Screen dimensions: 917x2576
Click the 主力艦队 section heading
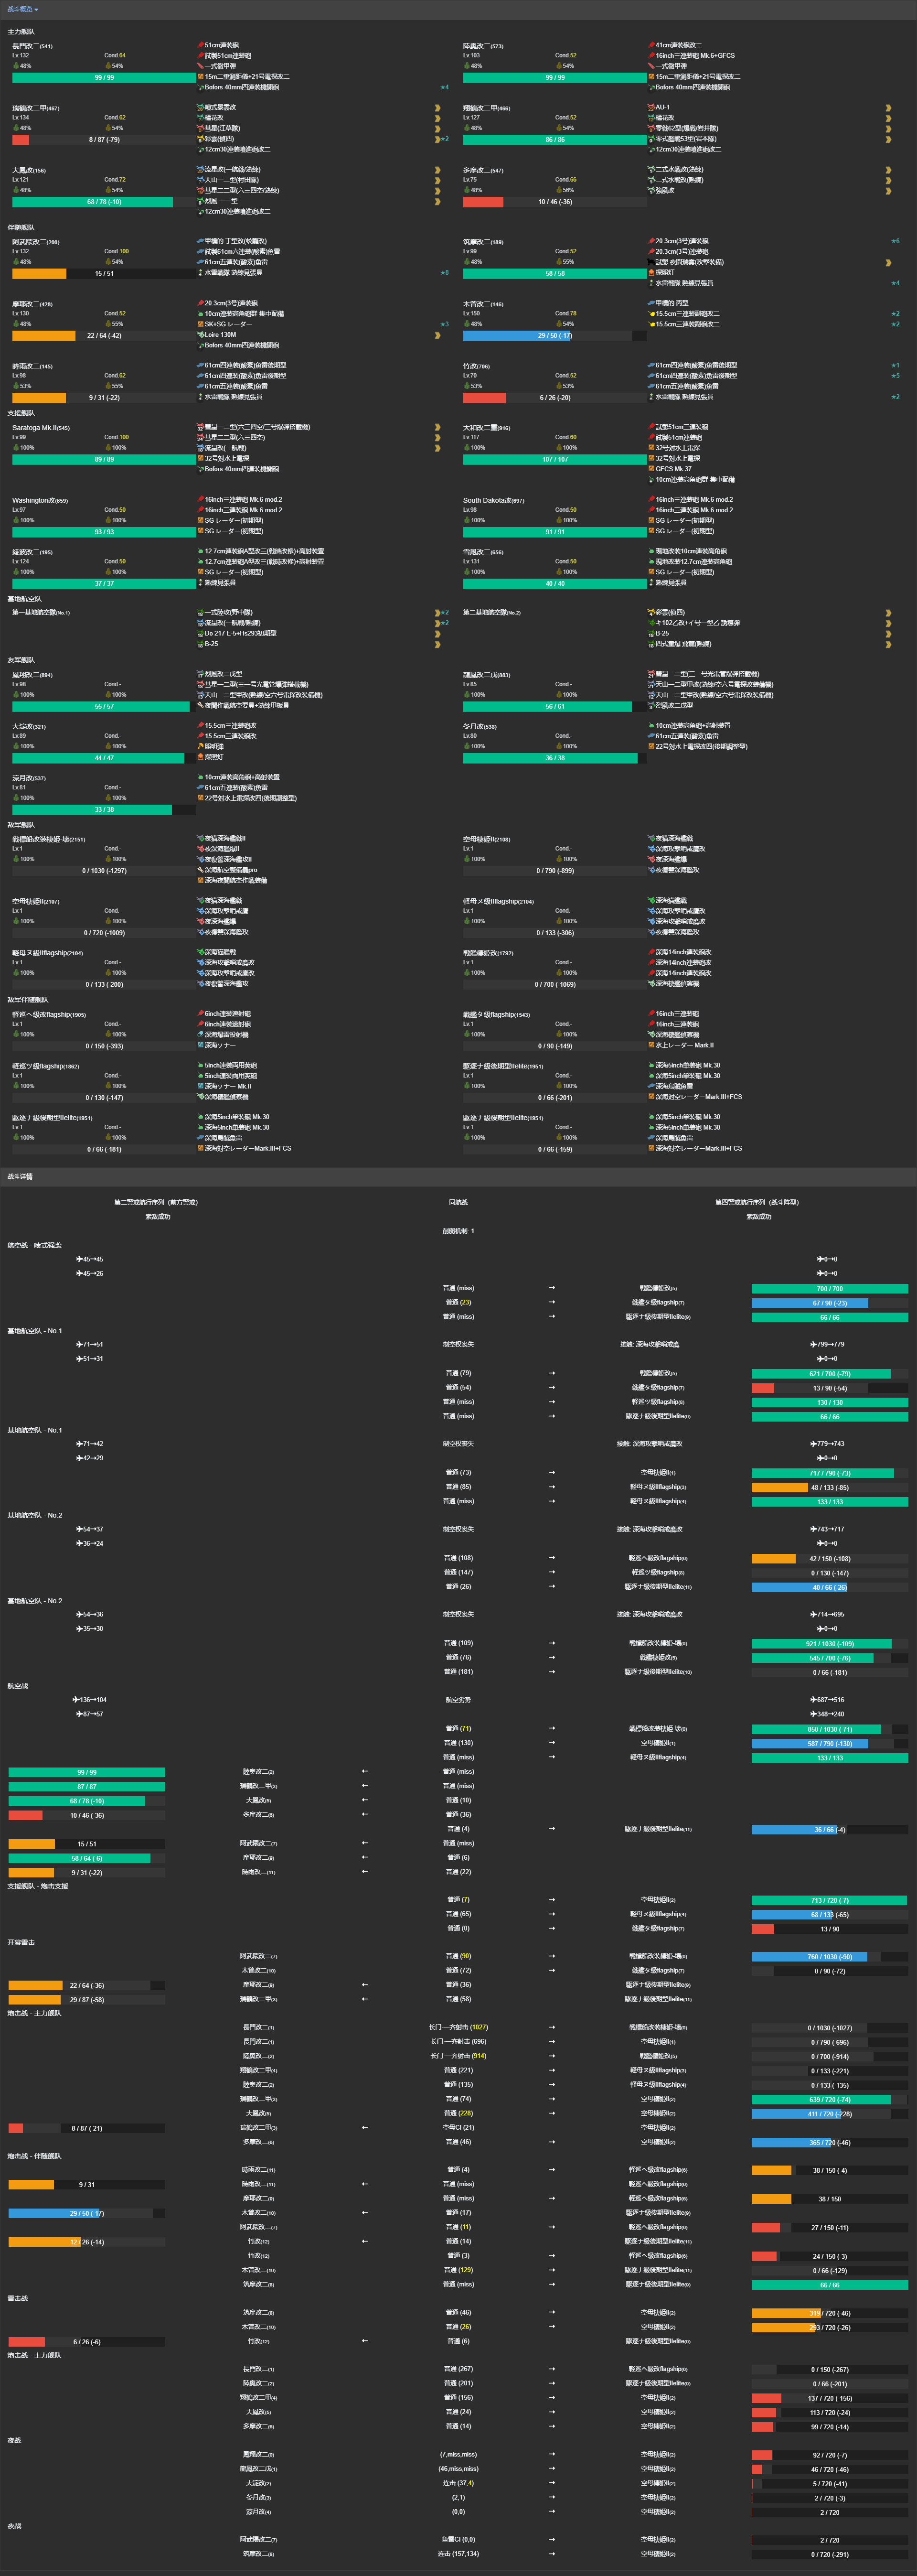(x=21, y=32)
